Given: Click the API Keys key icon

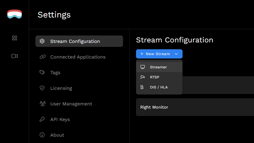Looking at the screenshot, I should click(42, 119).
